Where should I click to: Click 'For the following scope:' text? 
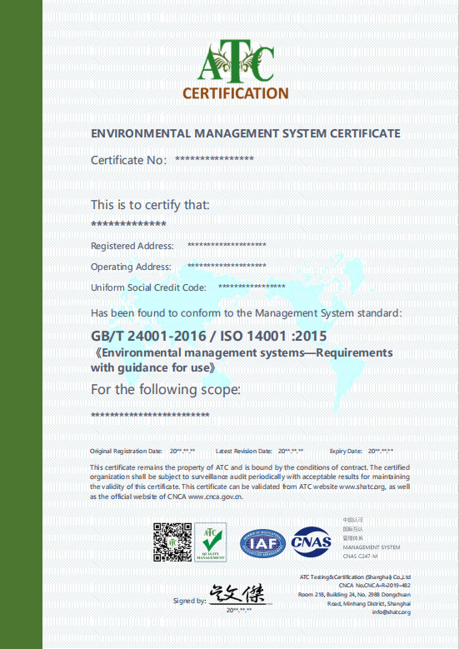pyautogui.click(x=166, y=389)
